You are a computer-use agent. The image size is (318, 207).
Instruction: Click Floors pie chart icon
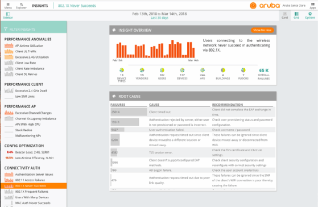click(x=243, y=70)
